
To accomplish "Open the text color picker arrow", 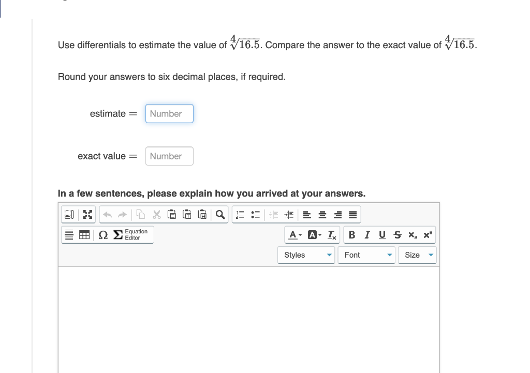I will pyautogui.click(x=299, y=234).
